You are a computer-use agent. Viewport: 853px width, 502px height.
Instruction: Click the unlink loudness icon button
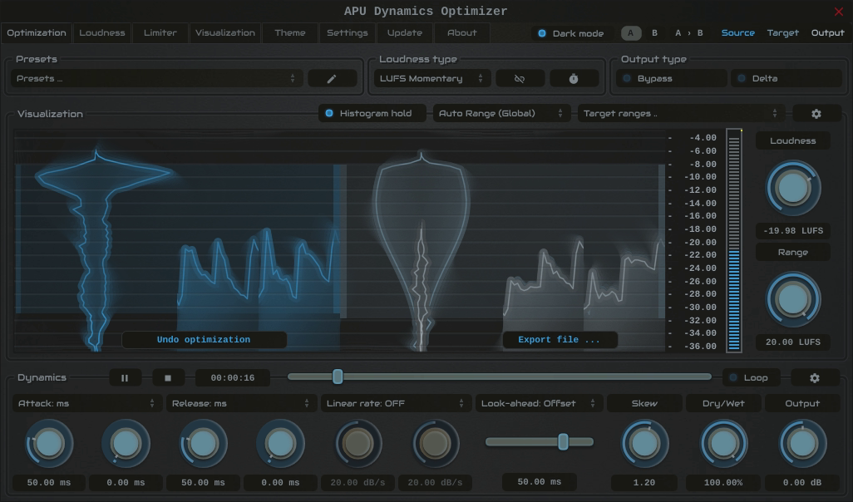tap(520, 79)
